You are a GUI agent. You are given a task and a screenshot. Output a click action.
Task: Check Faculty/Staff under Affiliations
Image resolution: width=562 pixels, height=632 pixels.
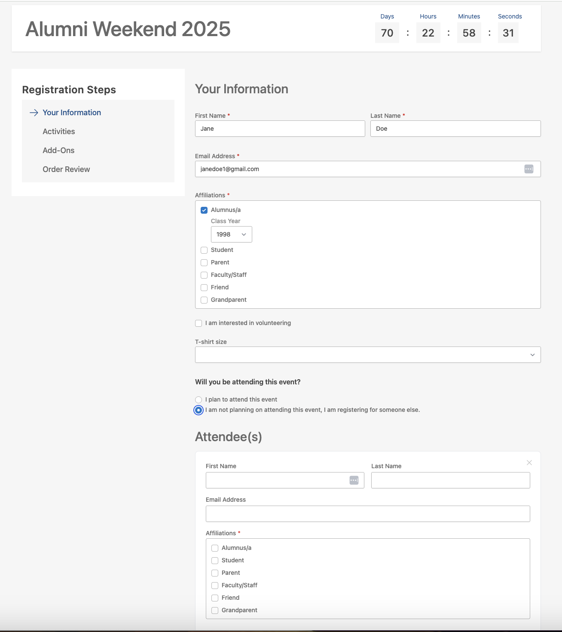click(204, 275)
